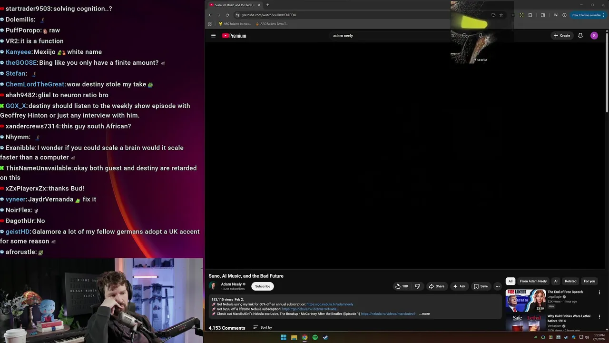Expand the description with ...more
Image resolution: width=609 pixels, height=343 pixels.
pos(424,314)
